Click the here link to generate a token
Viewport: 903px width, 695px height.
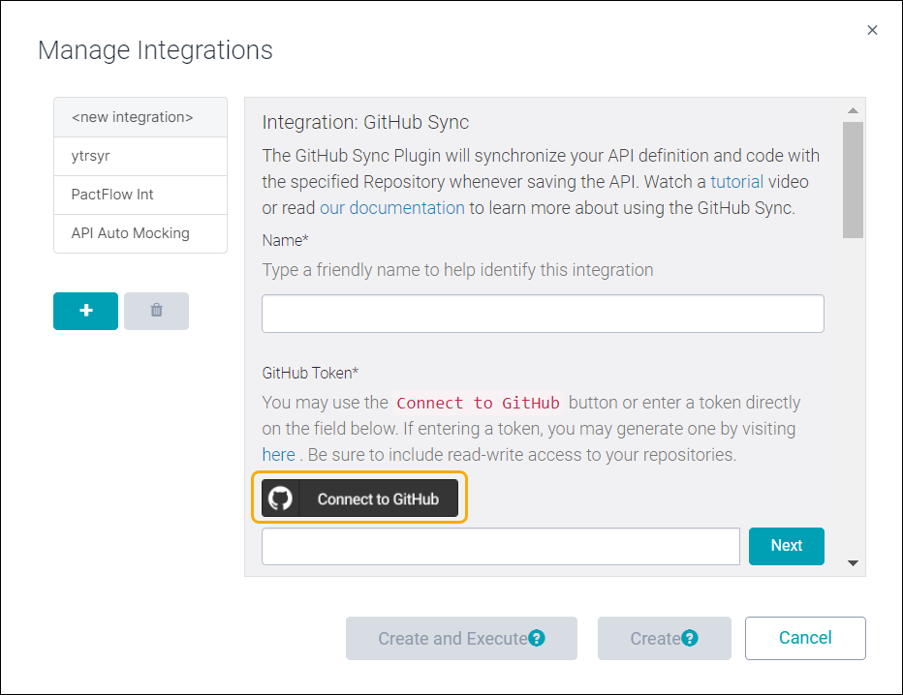(278, 454)
